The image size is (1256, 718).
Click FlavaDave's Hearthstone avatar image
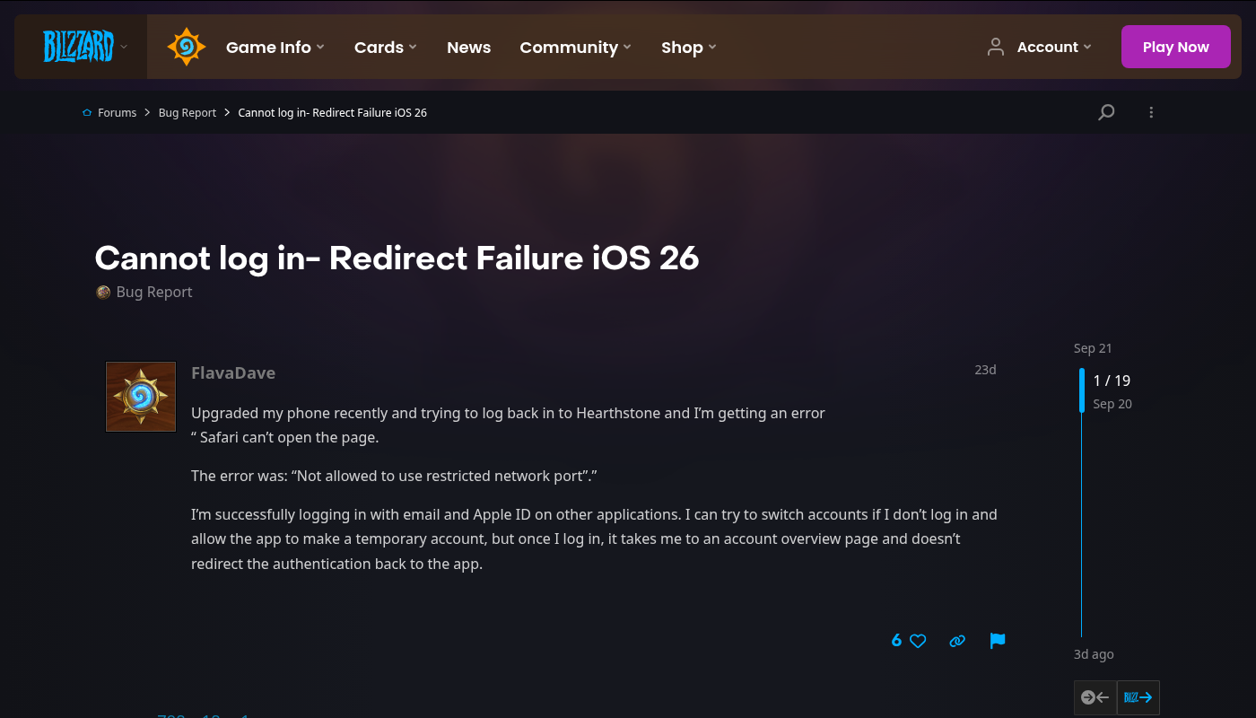pyautogui.click(x=141, y=397)
